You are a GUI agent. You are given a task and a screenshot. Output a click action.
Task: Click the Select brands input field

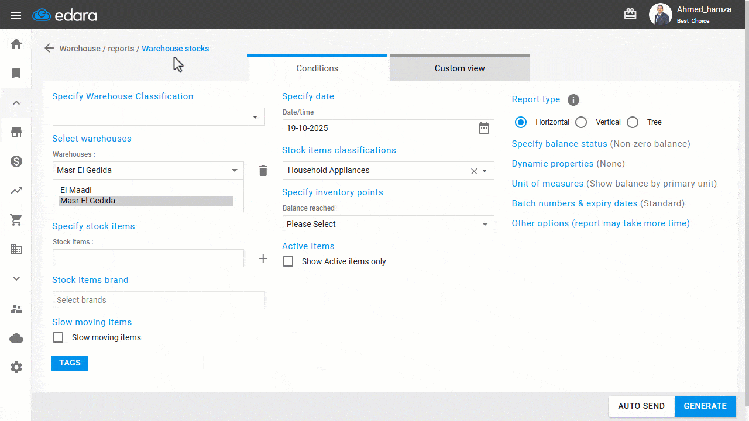159,300
